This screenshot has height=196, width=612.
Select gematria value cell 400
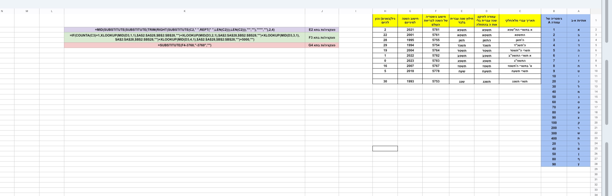(554, 138)
